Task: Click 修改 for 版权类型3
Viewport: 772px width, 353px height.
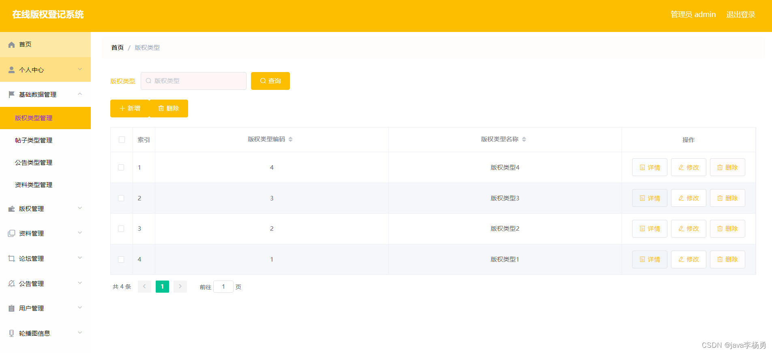Action: pos(688,198)
